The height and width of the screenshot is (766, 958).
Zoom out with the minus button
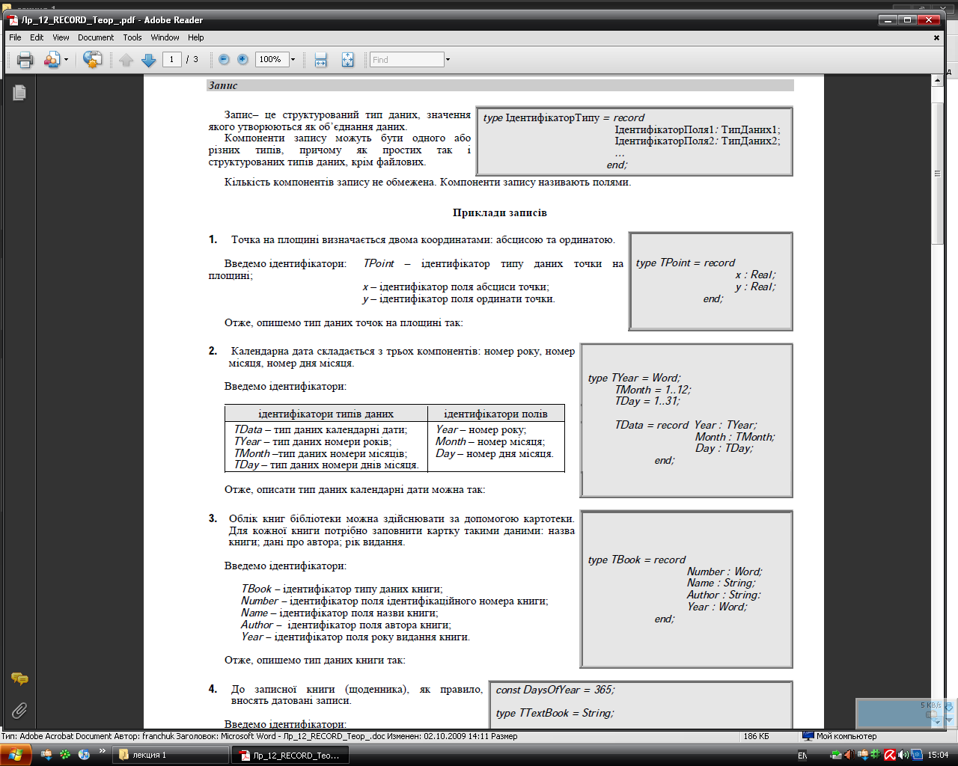[x=224, y=59]
